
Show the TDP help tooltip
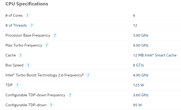pyautogui.click(x=17, y=85)
